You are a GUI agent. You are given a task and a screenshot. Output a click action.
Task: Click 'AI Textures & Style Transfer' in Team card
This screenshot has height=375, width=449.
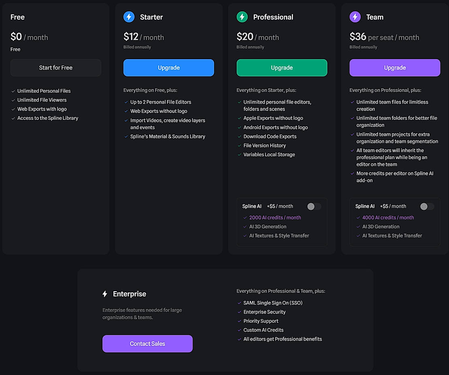click(x=392, y=236)
